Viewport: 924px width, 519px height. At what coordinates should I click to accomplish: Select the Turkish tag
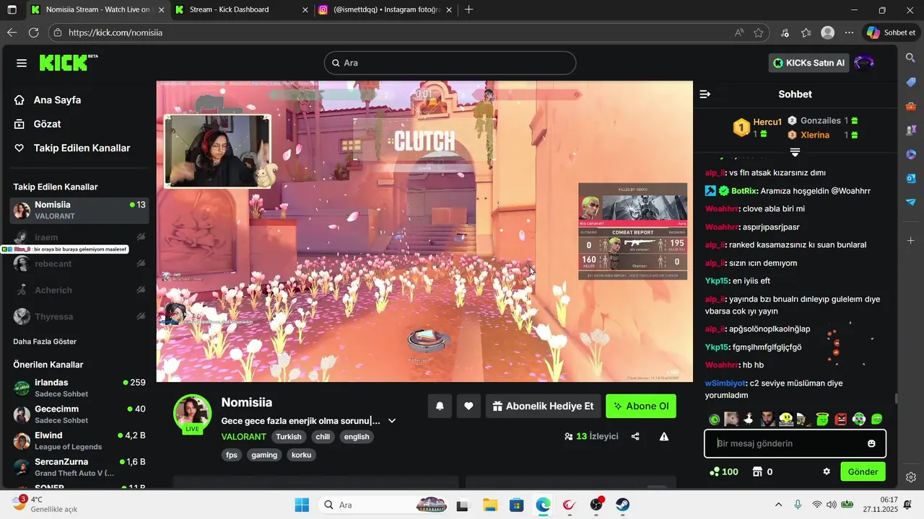pos(289,437)
